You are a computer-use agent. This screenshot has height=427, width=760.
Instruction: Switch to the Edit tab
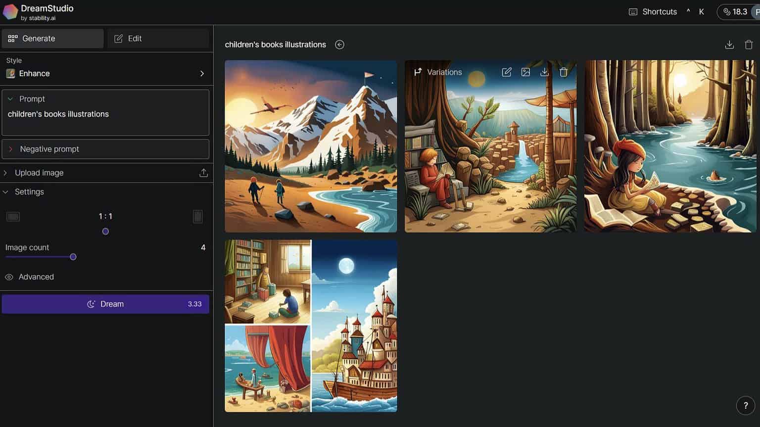158,38
